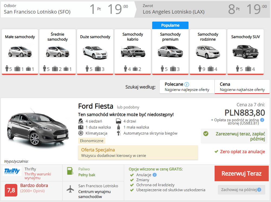Click the Thrifty car rental logo
271x202 pixels.
[x=12, y=172]
